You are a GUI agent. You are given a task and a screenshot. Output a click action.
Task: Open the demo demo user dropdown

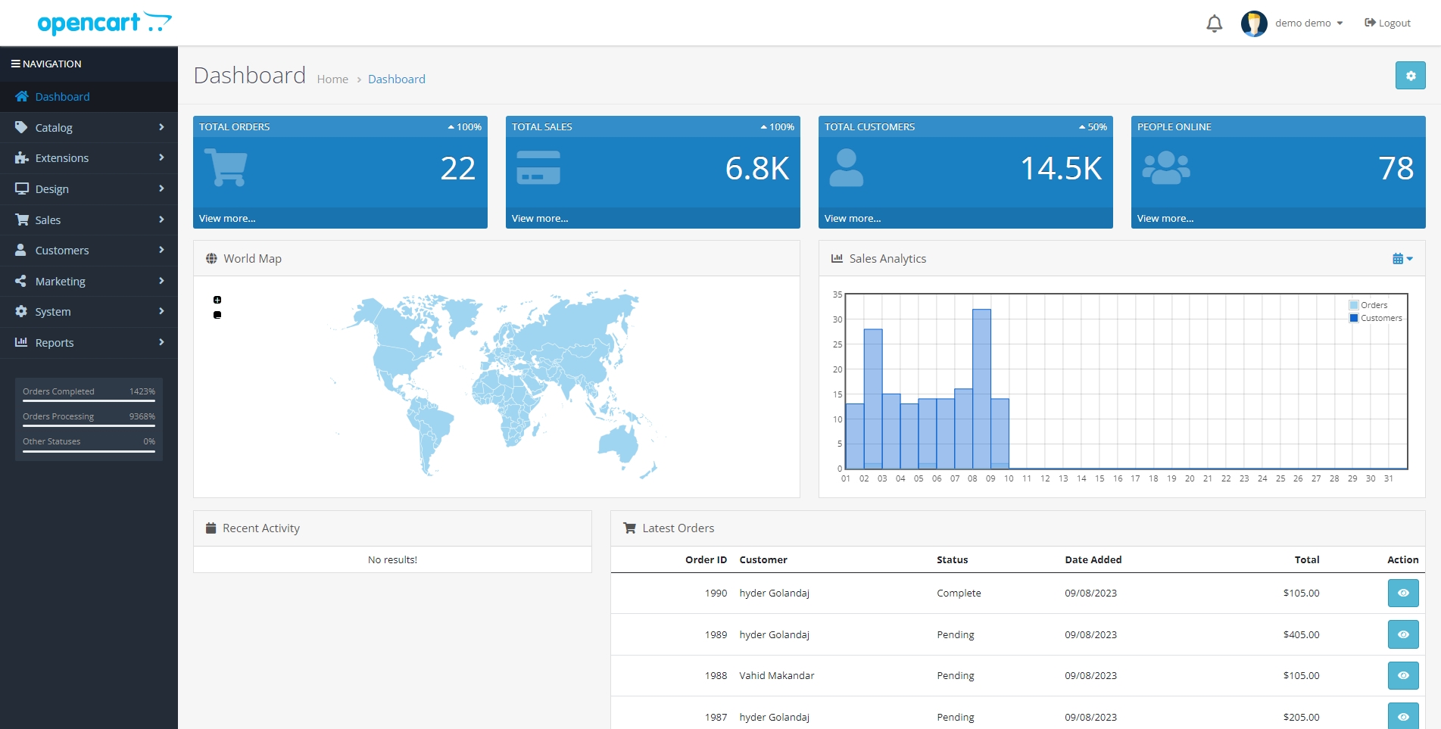coord(1308,23)
